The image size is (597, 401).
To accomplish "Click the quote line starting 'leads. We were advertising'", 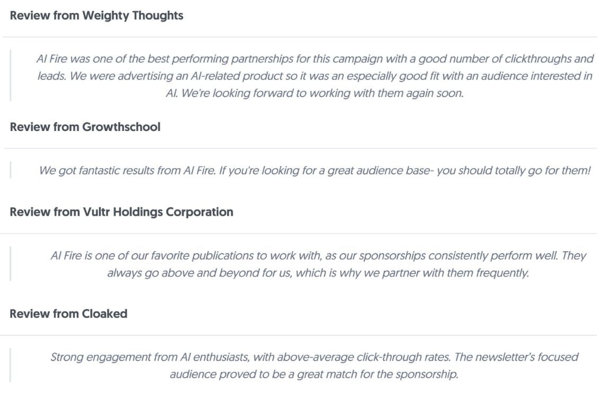I will point(315,76).
